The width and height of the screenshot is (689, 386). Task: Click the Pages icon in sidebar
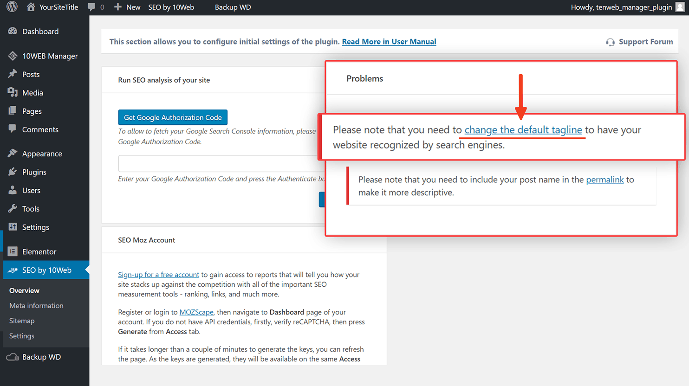13,111
